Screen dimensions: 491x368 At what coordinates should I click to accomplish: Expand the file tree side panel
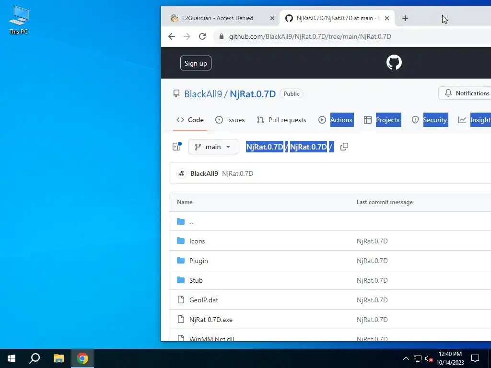coord(177,147)
